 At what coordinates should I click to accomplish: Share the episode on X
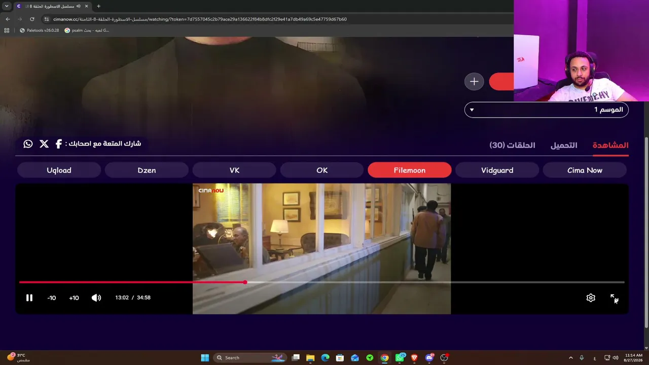[x=44, y=144]
